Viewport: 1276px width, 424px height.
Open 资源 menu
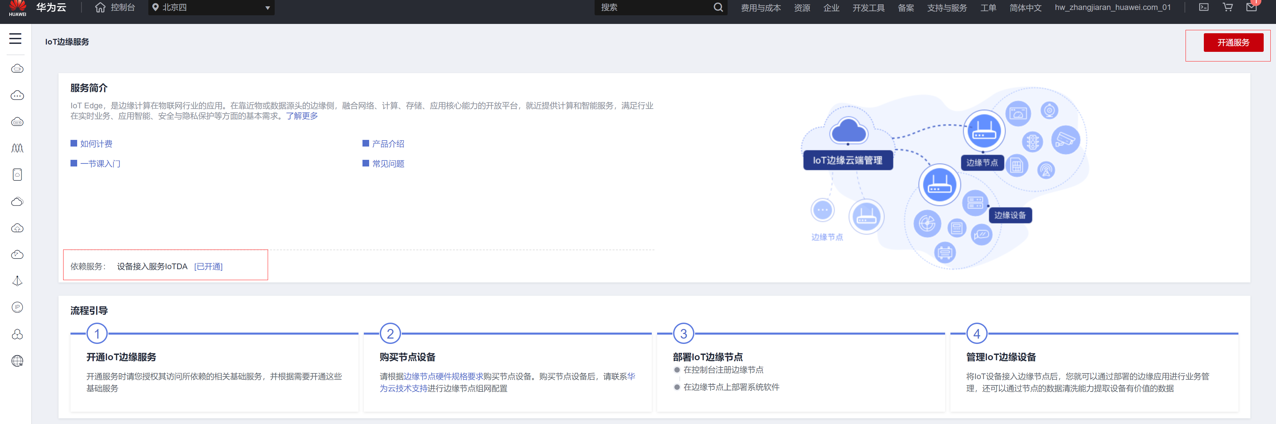click(802, 8)
